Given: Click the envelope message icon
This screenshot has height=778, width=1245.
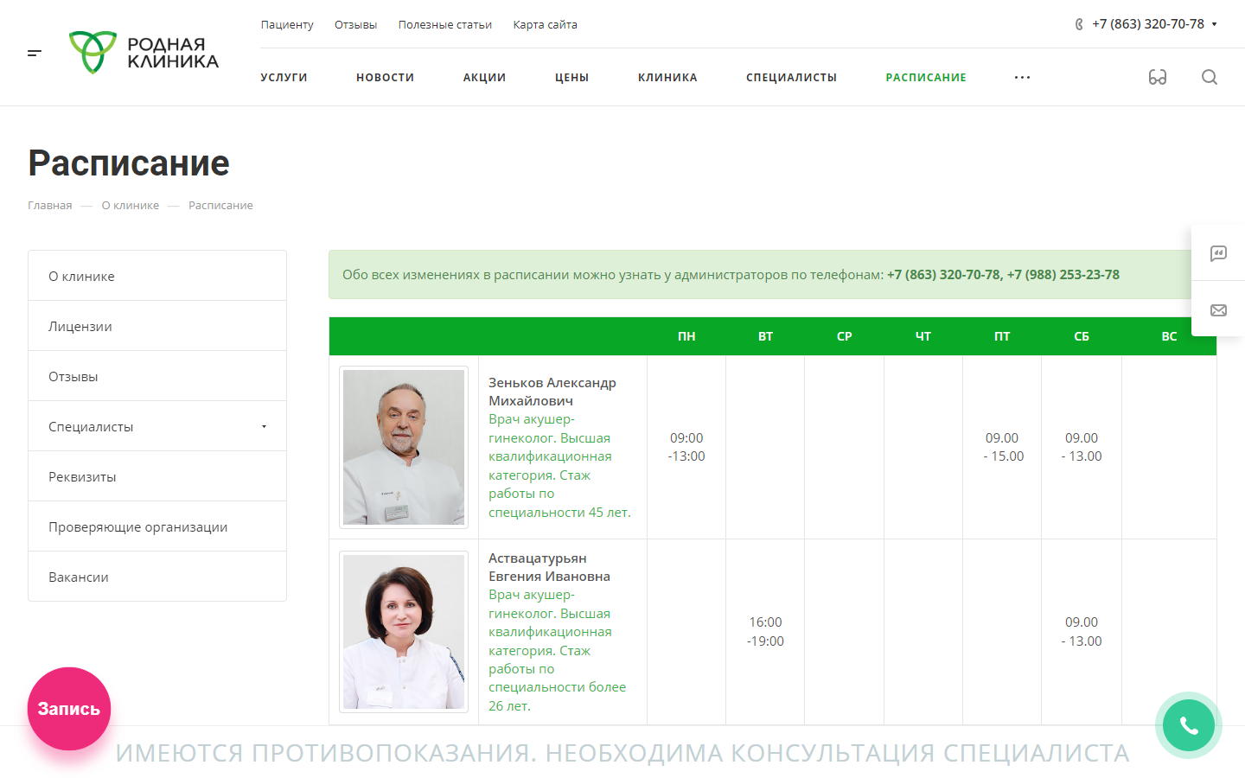Looking at the screenshot, I should [x=1218, y=310].
